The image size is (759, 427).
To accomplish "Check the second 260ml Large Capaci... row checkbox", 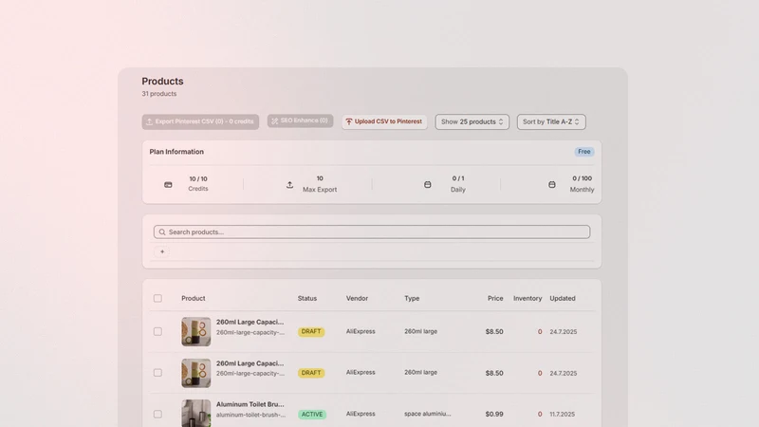I will click(157, 373).
